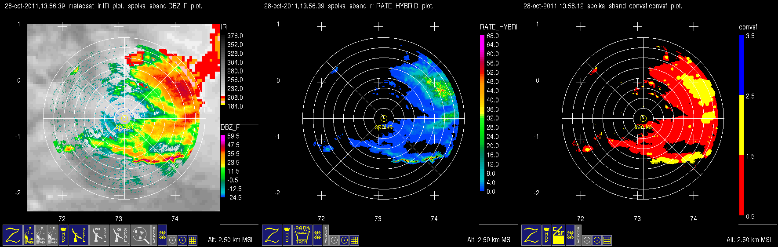Toggle BOUNDS in the RATE_HYBRID panel
Viewport: 778px width, 247px height.
coord(326,235)
